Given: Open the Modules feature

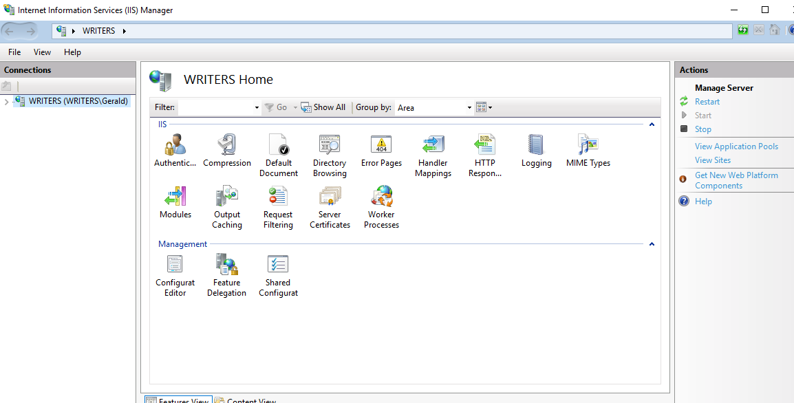Looking at the screenshot, I should point(175,197).
